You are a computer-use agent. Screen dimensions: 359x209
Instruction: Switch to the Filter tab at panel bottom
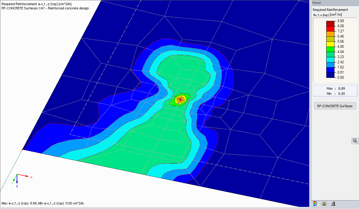(x=333, y=204)
